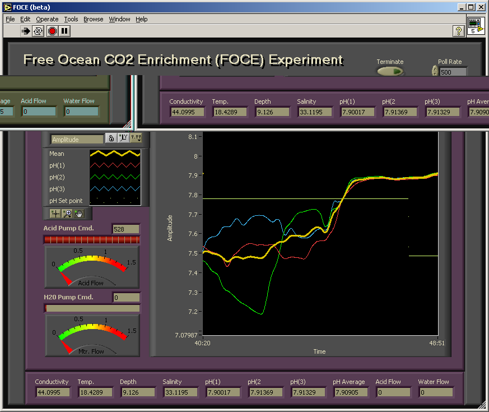Click the 48:51 time axis end label
The width and height of the screenshot is (489, 412).
437,343
